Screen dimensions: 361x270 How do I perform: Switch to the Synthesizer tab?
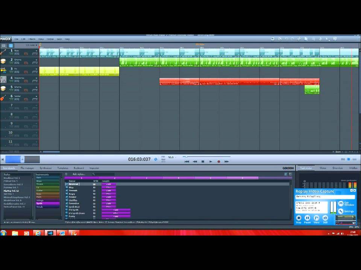click(46, 168)
